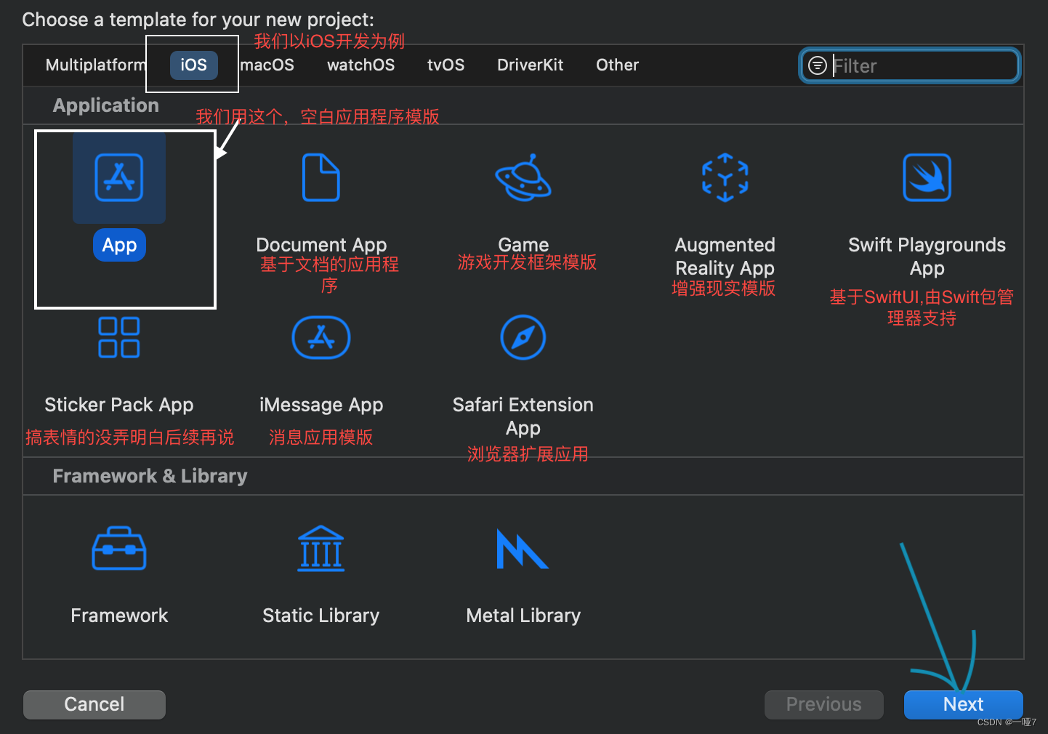This screenshot has height=734, width=1048.
Task: Select the App template icon
Action: pos(119,177)
